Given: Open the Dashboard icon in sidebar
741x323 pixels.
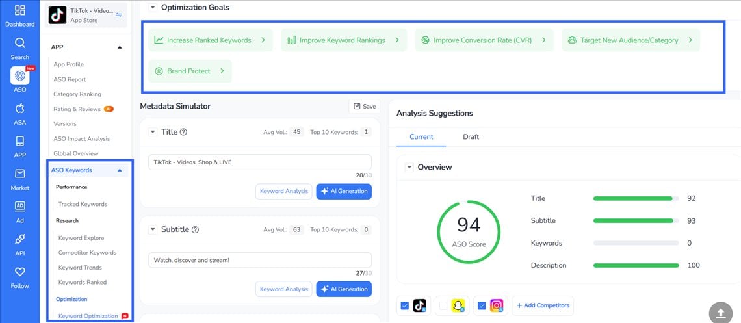Looking at the screenshot, I should click(x=20, y=10).
